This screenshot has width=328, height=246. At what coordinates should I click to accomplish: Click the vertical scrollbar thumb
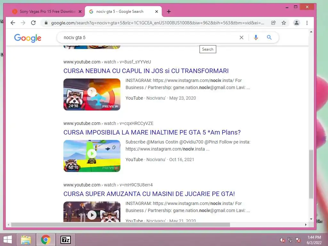click(311, 174)
